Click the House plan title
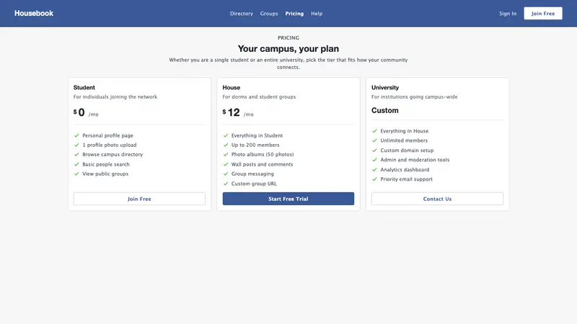Screen dimensions: 577x324 coord(231,87)
